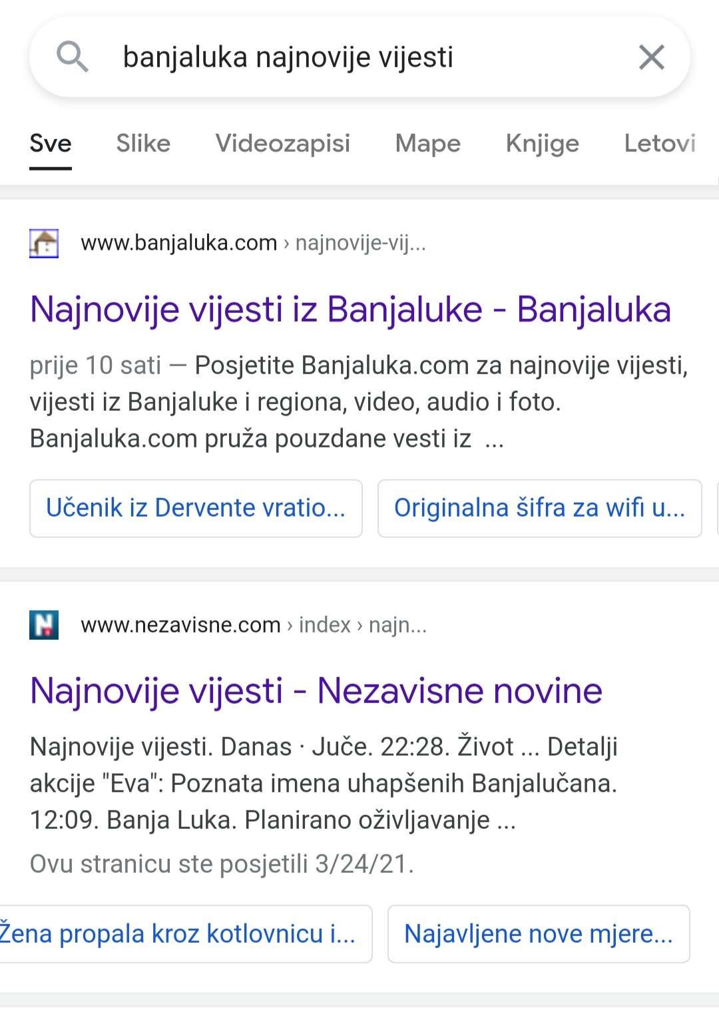The height and width of the screenshot is (1018, 719).
Task: Open "Originalna šifra za wifi u..." sitelink
Action: pyautogui.click(x=539, y=508)
